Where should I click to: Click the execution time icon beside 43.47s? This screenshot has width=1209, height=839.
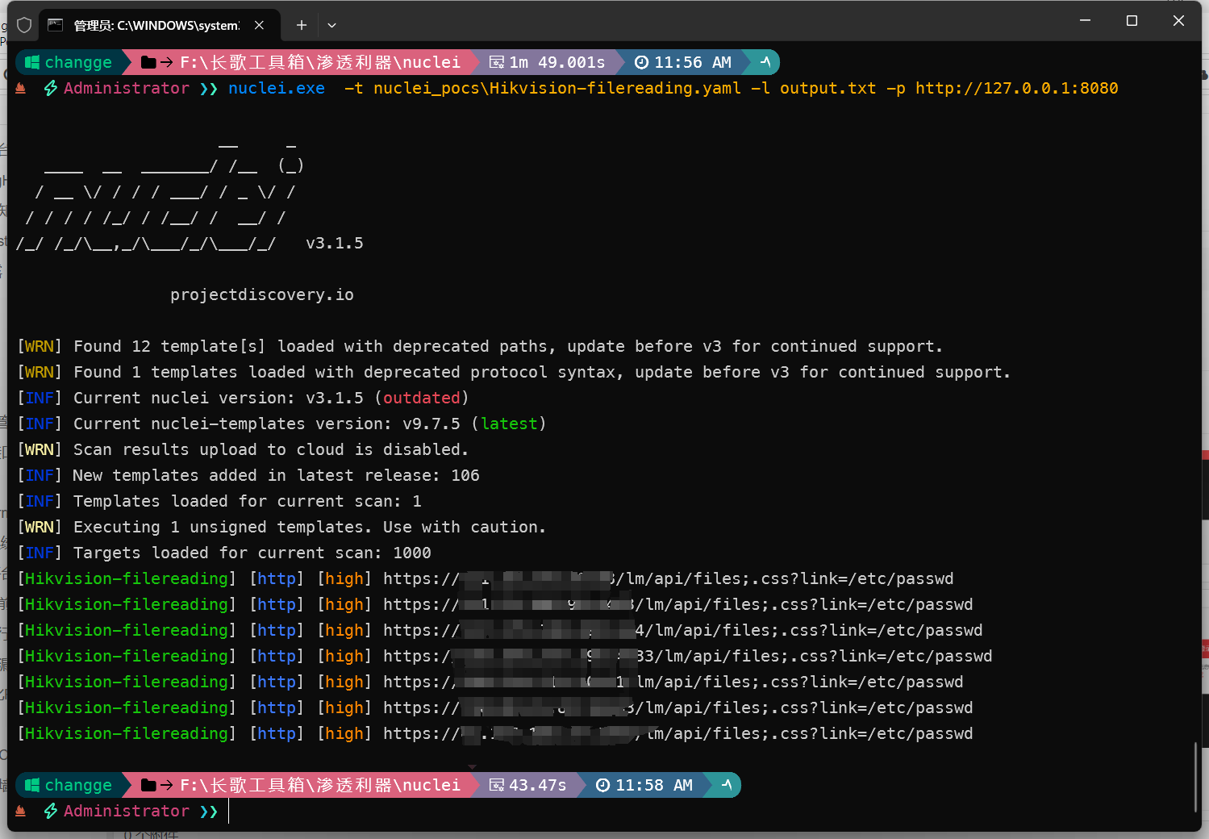497,785
